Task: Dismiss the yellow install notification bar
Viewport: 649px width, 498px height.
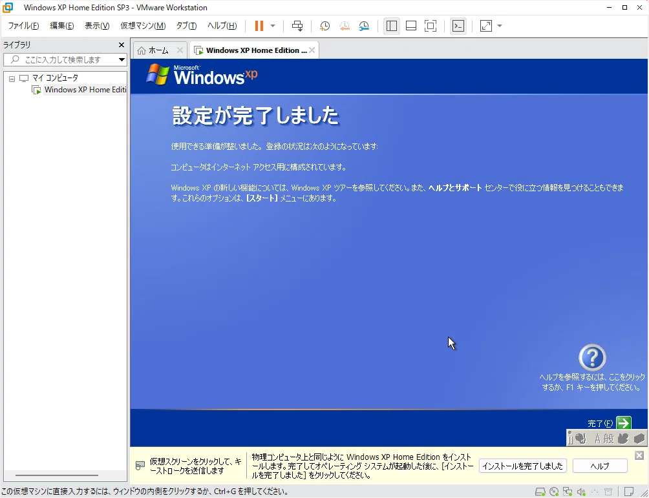Action: pyautogui.click(x=639, y=455)
